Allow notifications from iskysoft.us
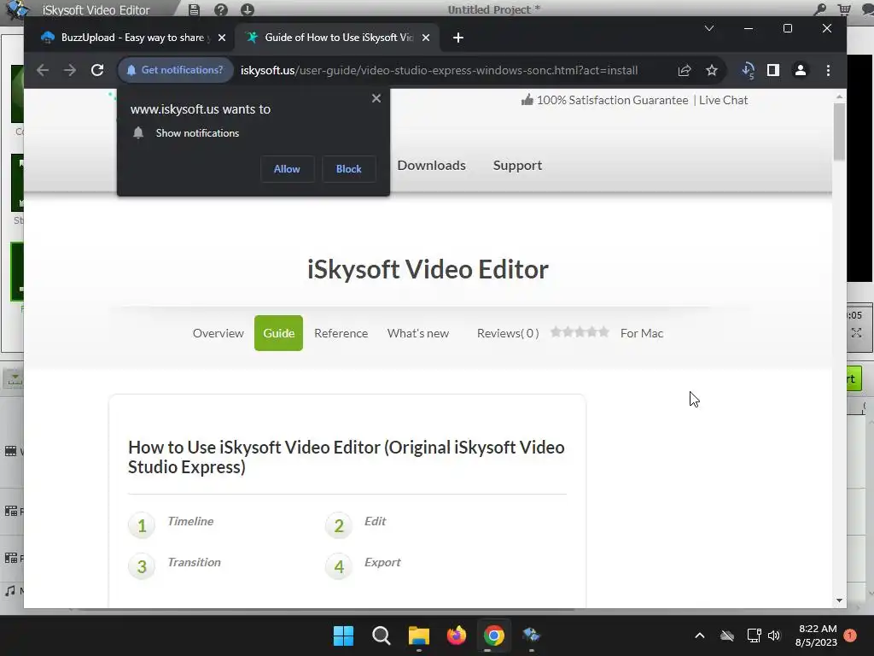Screen dimensions: 874x656 pos(287,169)
